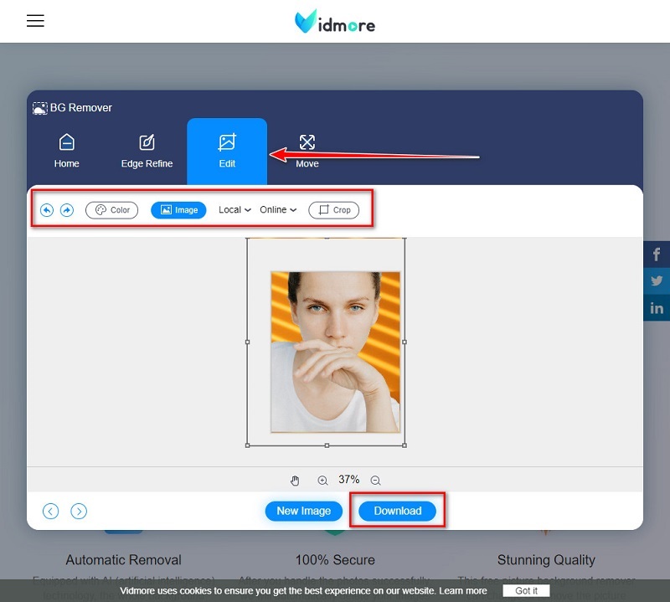This screenshot has width=670, height=602.
Task: Switch to the Home tab
Action: pyautogui.click(x=67, y=151)
